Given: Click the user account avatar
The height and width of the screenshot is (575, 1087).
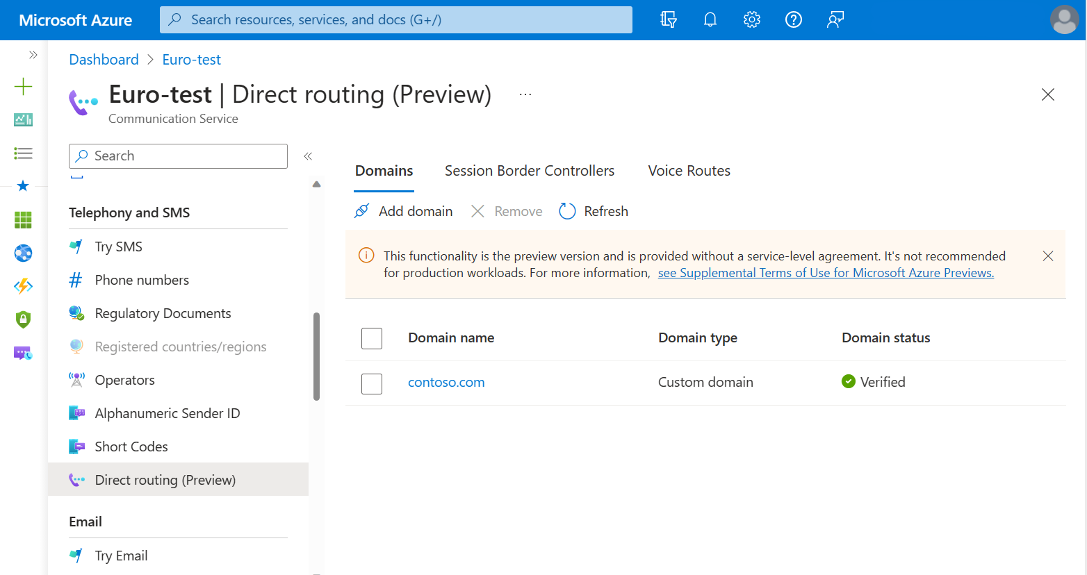Looking at the screenshot, I should (1064, 19).
